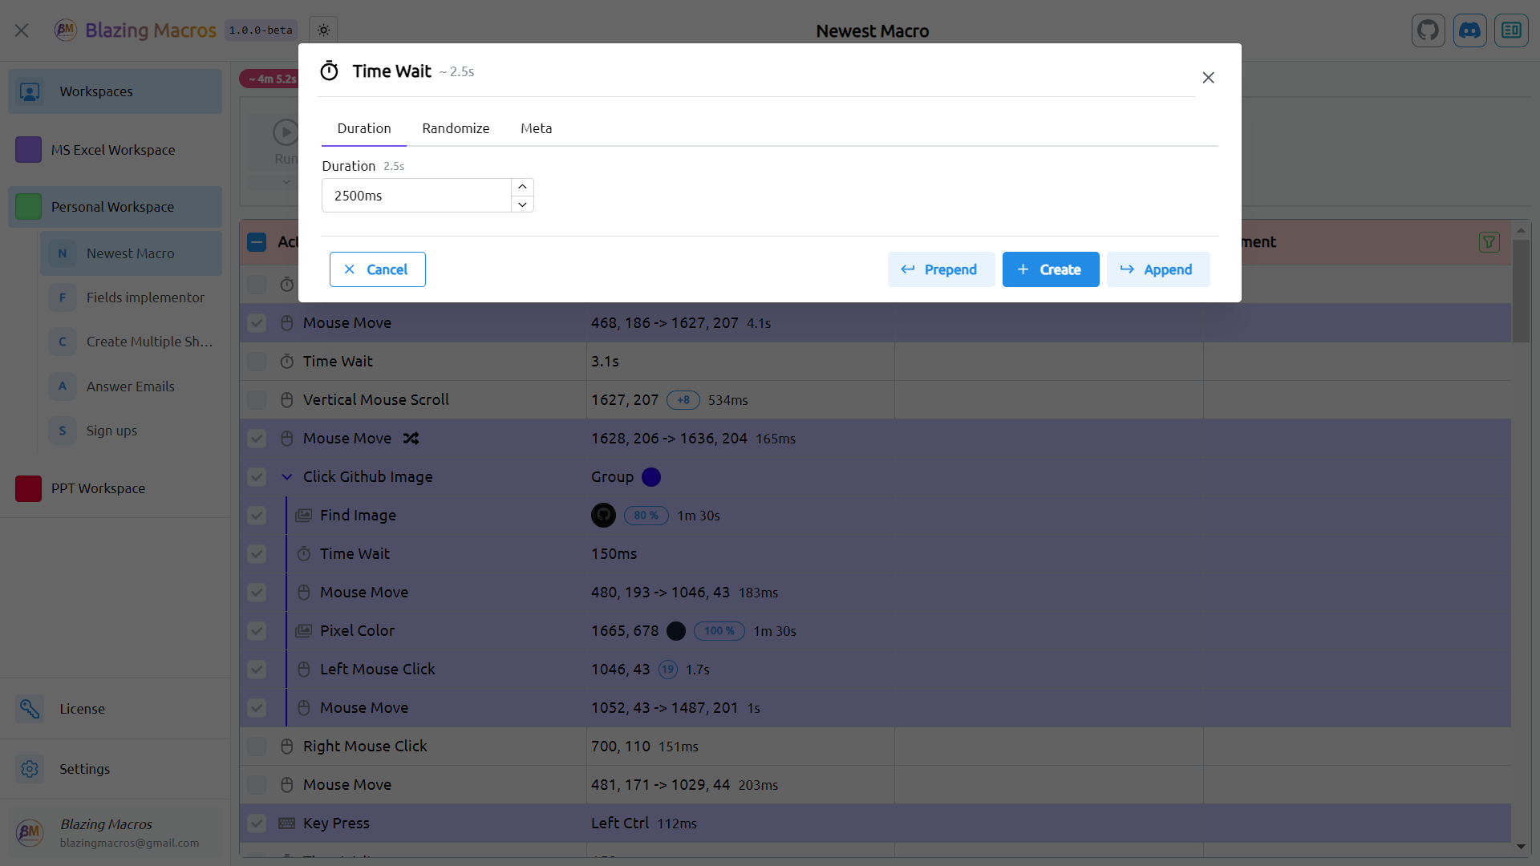Screen dimensions: 1540x866
Task: Click the mouse icon on Left Mouse Click row
Action: (x=303, y=670)
